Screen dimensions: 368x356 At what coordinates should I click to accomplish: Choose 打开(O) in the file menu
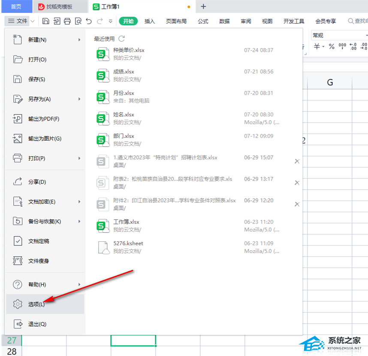(45, 59)
